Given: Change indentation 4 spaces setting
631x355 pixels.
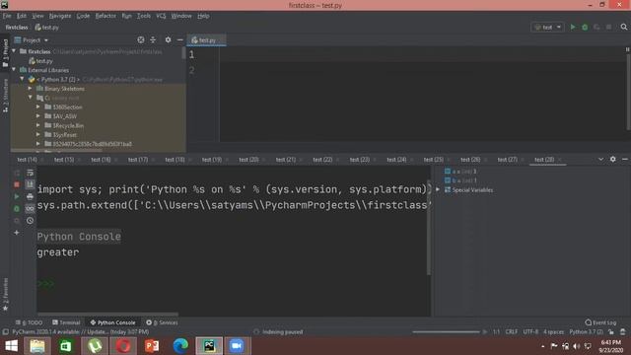Looking at the screenshot, I should 554,331.
